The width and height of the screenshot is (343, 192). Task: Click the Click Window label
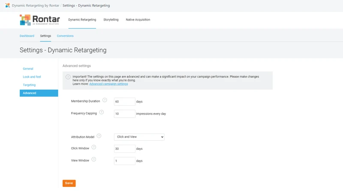pyautogui.click(x=80, y=148)
